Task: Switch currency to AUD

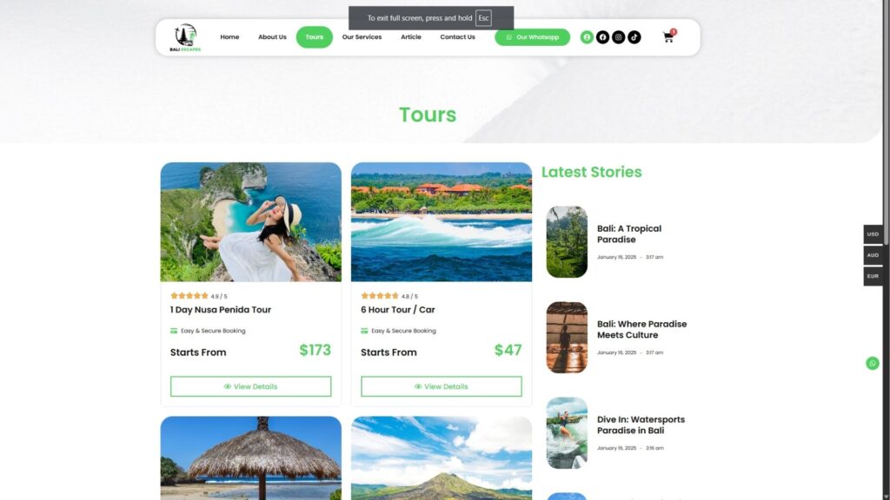Action: point(873,255)
